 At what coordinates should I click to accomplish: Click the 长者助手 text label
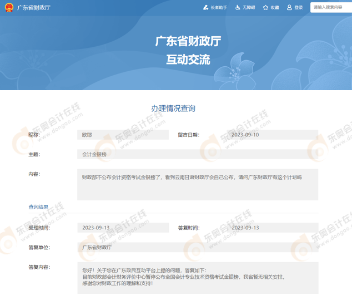pos(219,8)
